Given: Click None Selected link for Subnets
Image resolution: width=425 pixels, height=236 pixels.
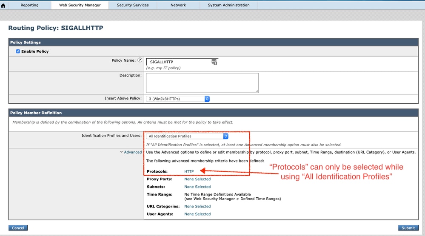Looking at the screenshot, I should pyautogui.click(x=197, y=187).
